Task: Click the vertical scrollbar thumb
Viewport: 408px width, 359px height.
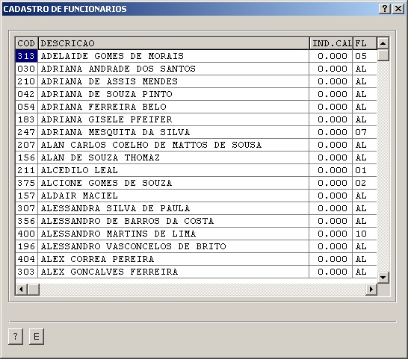Action: pyautogui.click(x=383, y=55)
